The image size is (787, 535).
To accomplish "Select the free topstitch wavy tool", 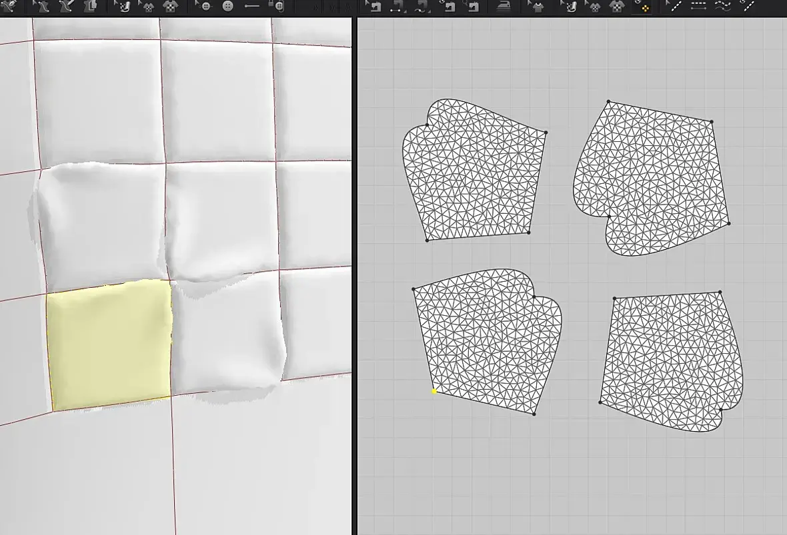I will pyautogui.click(x=723, y=6).
